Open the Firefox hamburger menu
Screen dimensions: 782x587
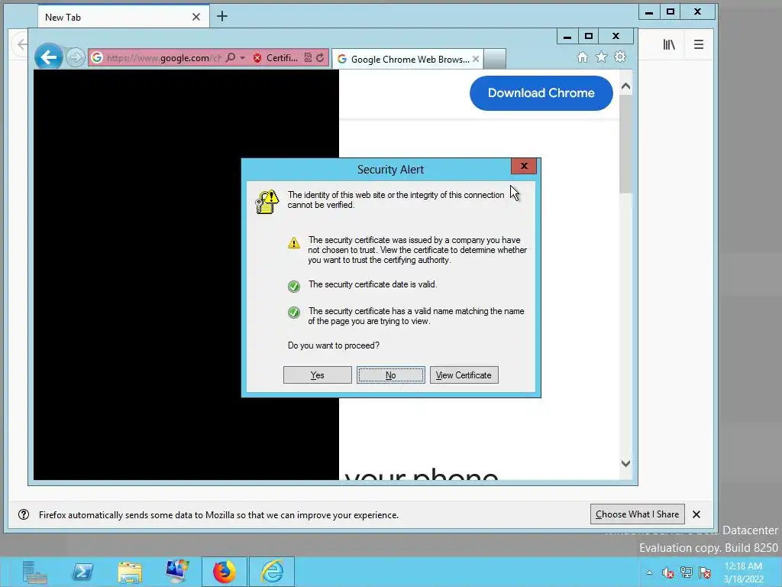[x=699, y=44]
